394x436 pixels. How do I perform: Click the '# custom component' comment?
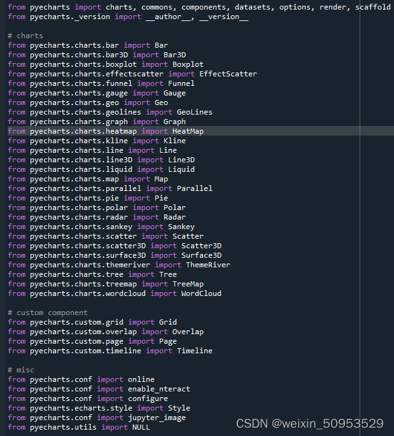(x=48, y=313)
